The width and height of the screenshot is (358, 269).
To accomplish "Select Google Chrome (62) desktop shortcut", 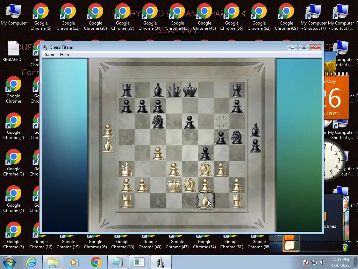I will (x=259, y=17).
